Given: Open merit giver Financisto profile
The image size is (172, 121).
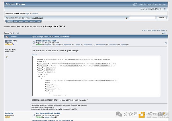Looking at the screenshot, I should coord(113,44).
